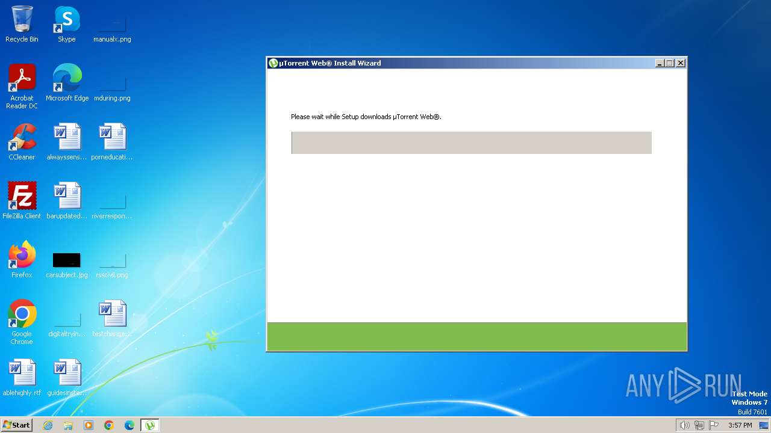Close the µTorrent Web Install Wizard
Viewport: 771px width, 433px height.
(681, 63)
